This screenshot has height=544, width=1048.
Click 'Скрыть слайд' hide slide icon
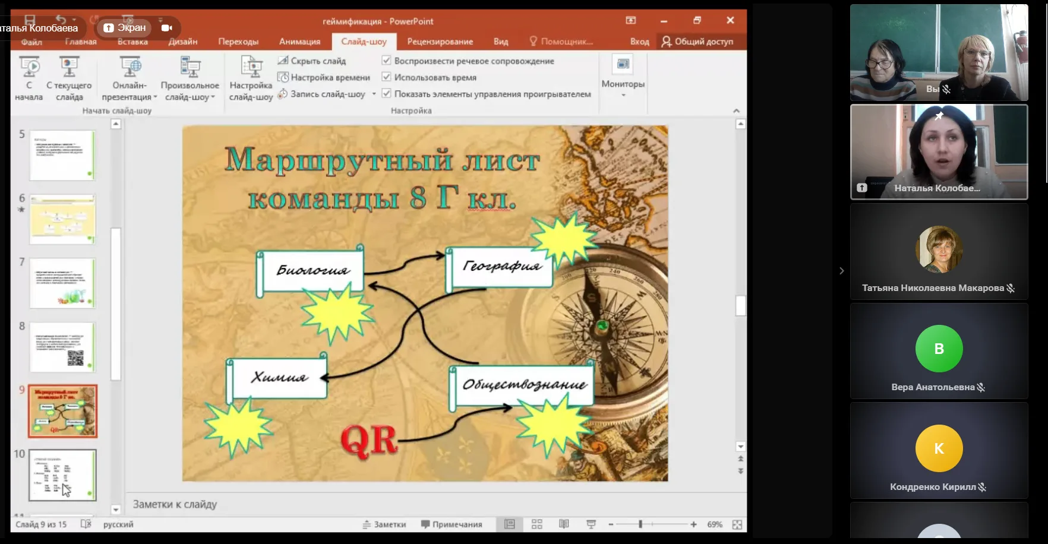click(x=283, y=61)
